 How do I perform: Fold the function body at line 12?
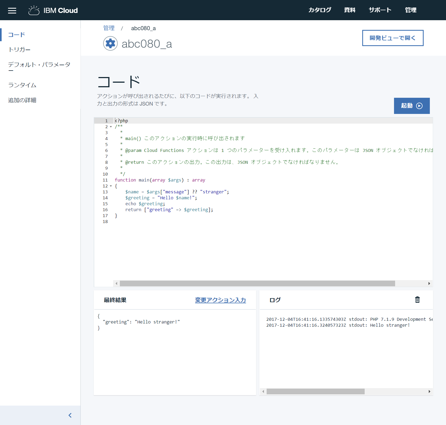click(111, 186)
